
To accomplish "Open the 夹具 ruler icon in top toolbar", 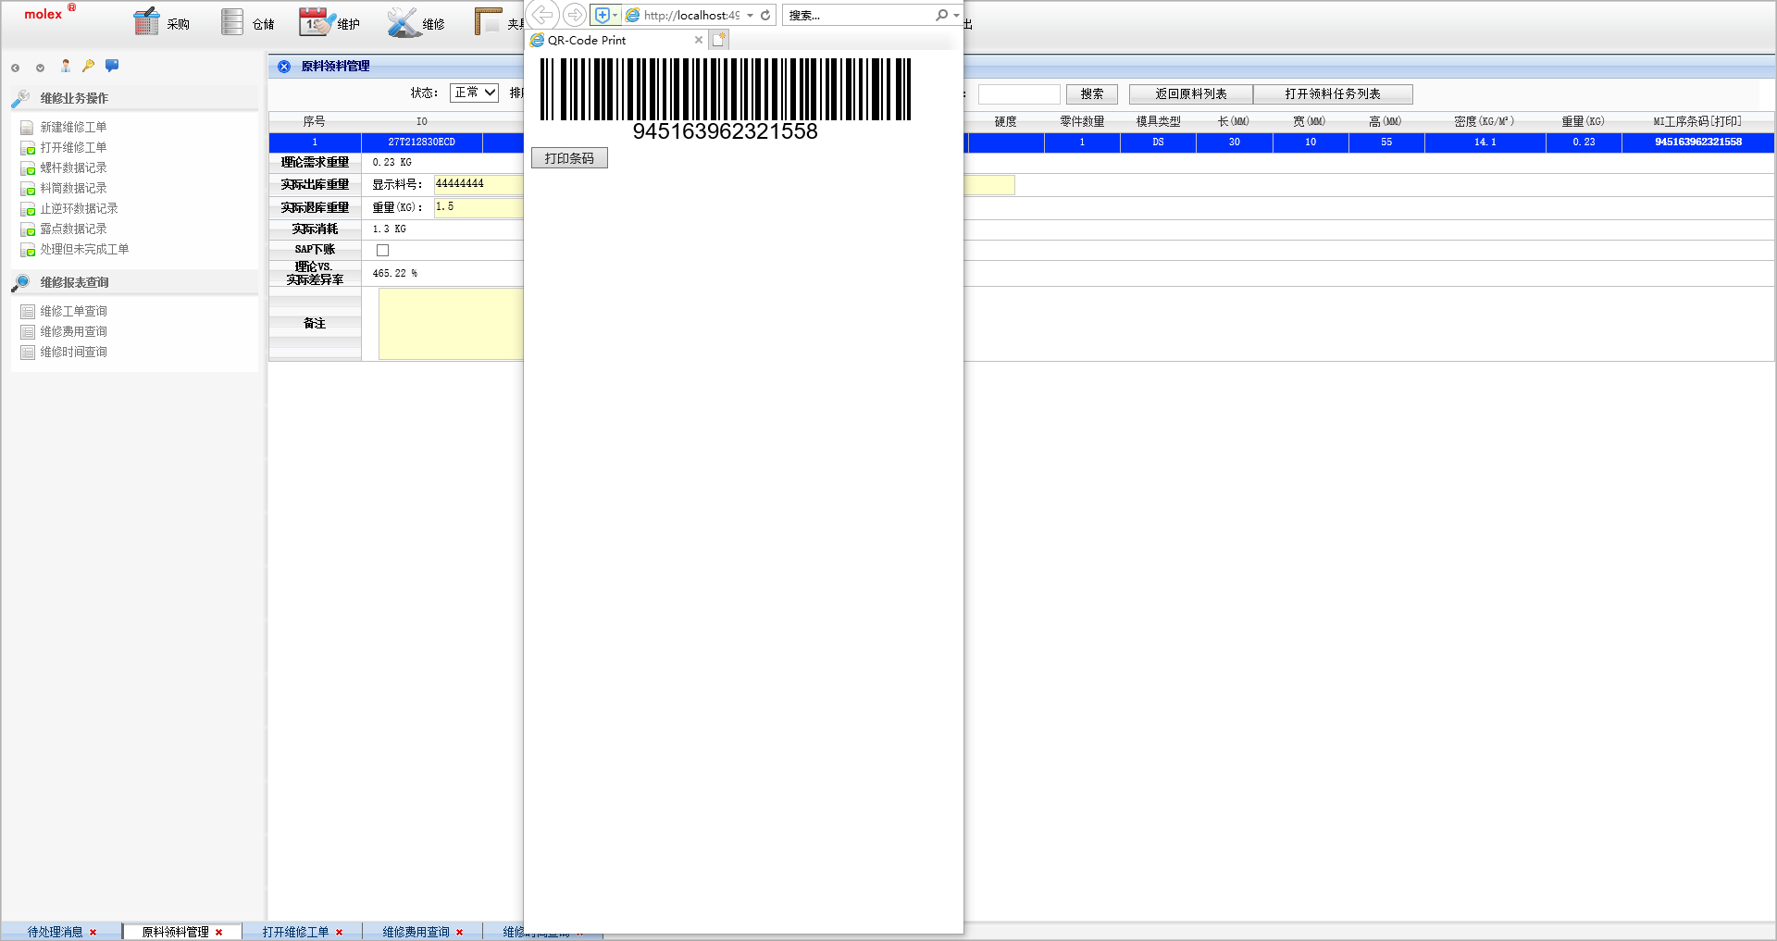I will pos(488,21).
